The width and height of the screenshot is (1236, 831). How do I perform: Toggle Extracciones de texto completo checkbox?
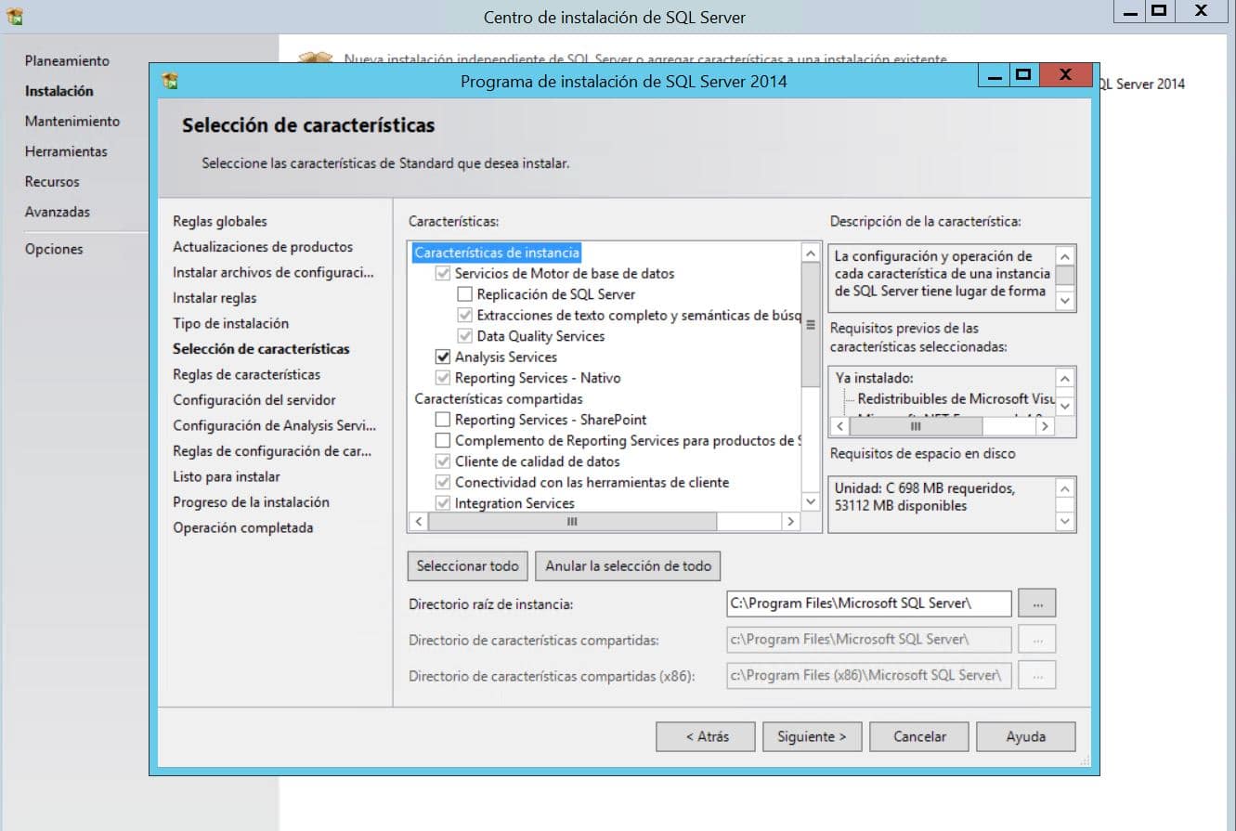[465, 316]
